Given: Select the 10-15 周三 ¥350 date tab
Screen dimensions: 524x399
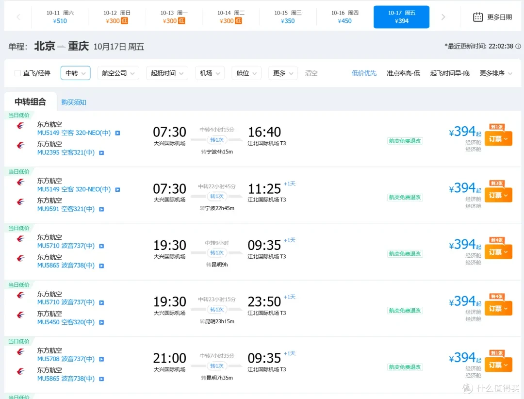Looking at the screenshot, I should click(288, 17).
